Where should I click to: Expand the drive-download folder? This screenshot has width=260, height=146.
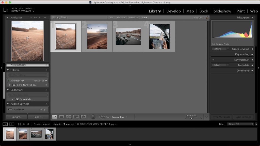tap(10, 85)
